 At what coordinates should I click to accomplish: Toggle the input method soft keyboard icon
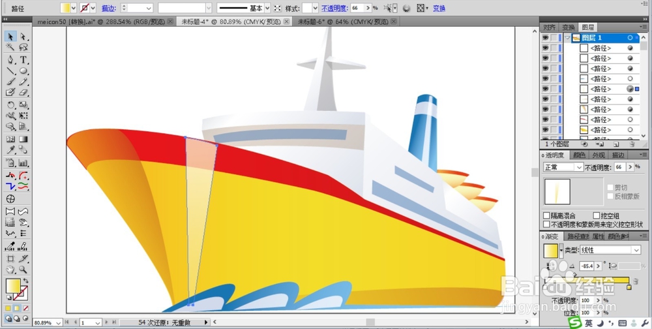(623, 323)
